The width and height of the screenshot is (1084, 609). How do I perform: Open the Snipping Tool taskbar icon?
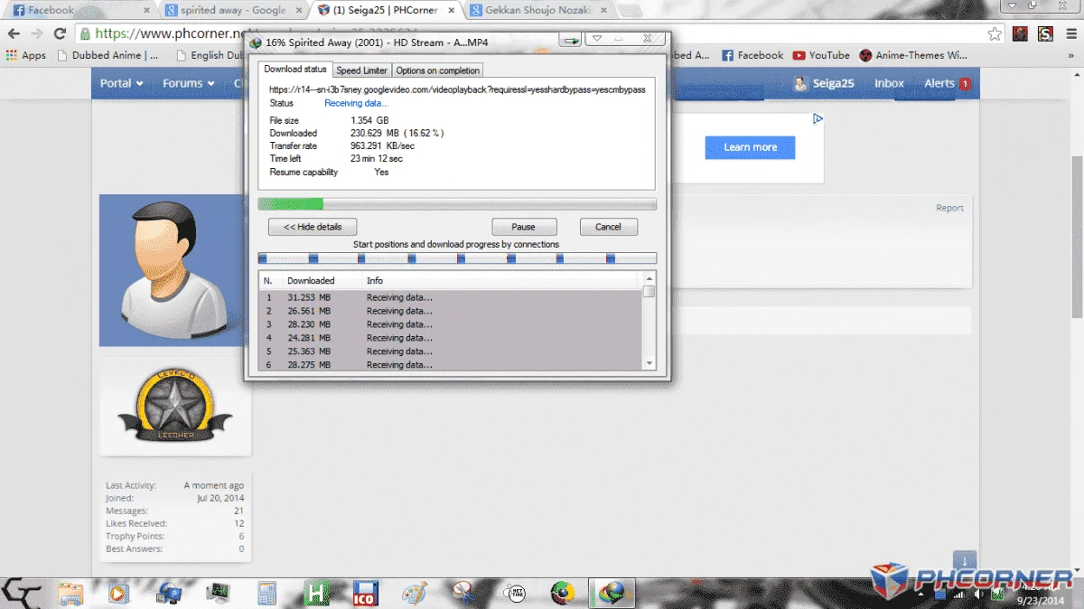coord(463,594)
